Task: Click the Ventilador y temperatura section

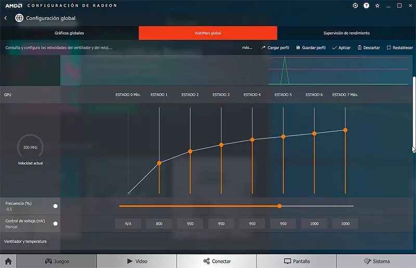Action: 25,242
